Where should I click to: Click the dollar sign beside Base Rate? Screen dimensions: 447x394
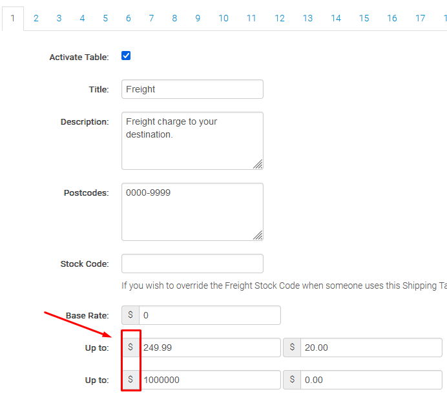tap(130, 315)
